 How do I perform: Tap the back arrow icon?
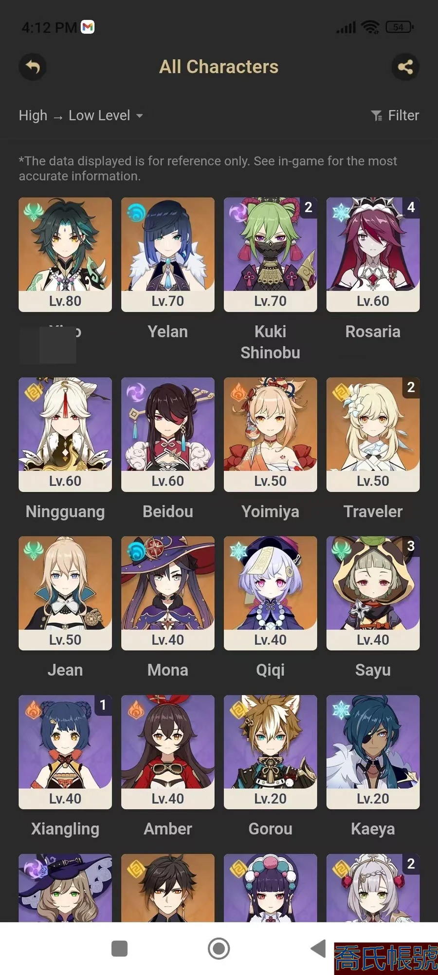(33, 67)
